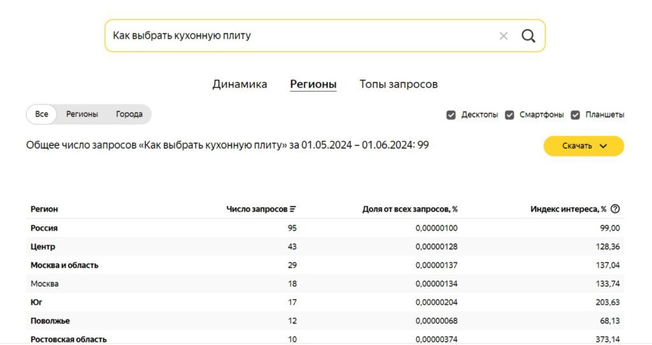Click the interest index 137,04
Viewport: 652px width, 345px height.
click(607, 265)
